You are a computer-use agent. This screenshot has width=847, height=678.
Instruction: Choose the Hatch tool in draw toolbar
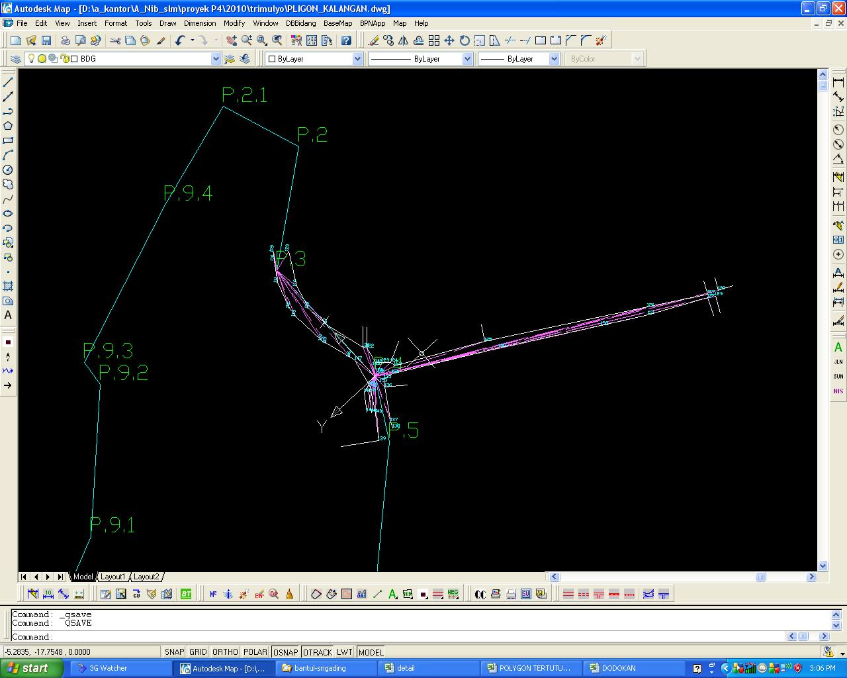pos(8,286)
